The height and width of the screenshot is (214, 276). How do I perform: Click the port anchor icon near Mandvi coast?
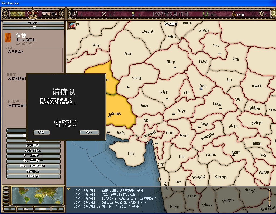[x=114, y=143]
